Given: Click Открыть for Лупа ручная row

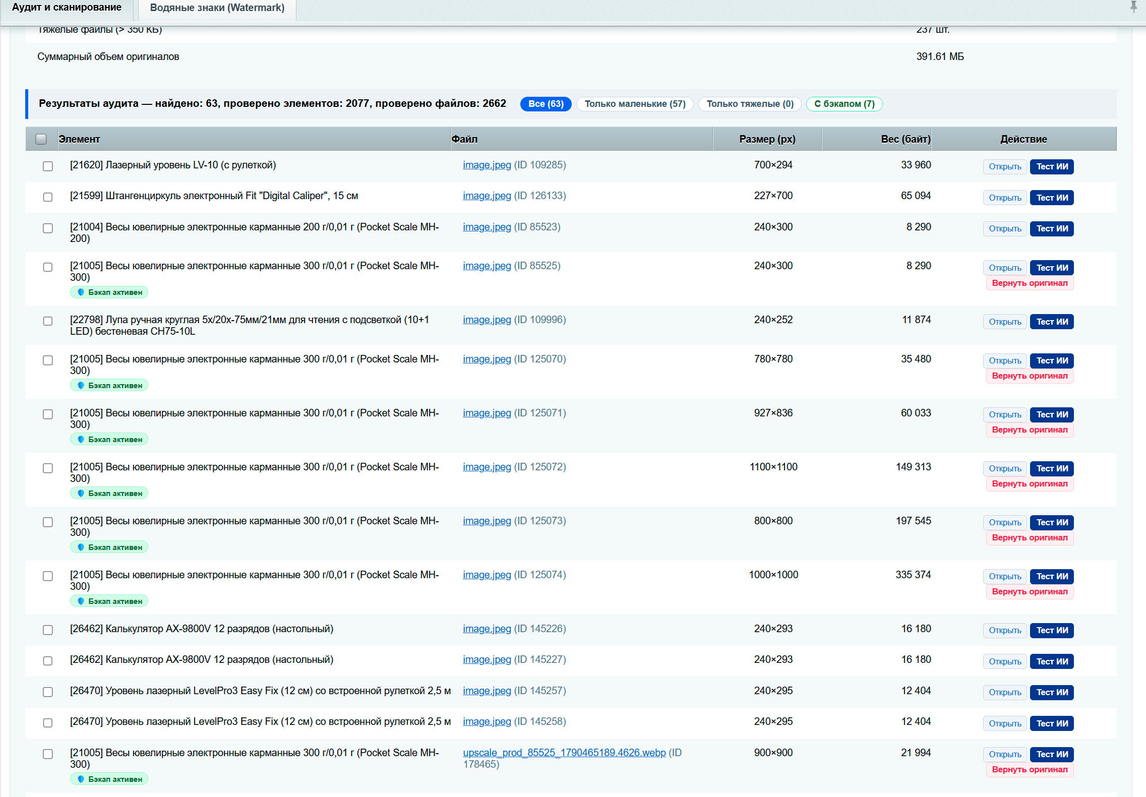Looking at the screenshot, I should click(1005, 322).
